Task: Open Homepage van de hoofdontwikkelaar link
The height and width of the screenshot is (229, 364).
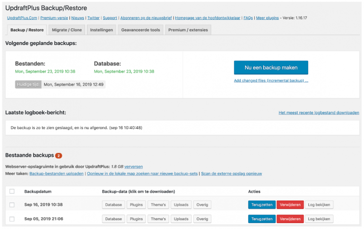Action: click(x=208, y=18)
